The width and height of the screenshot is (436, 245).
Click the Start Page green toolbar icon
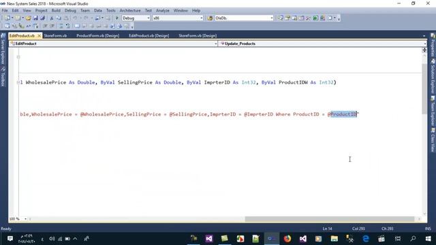[x=315, y=18]
